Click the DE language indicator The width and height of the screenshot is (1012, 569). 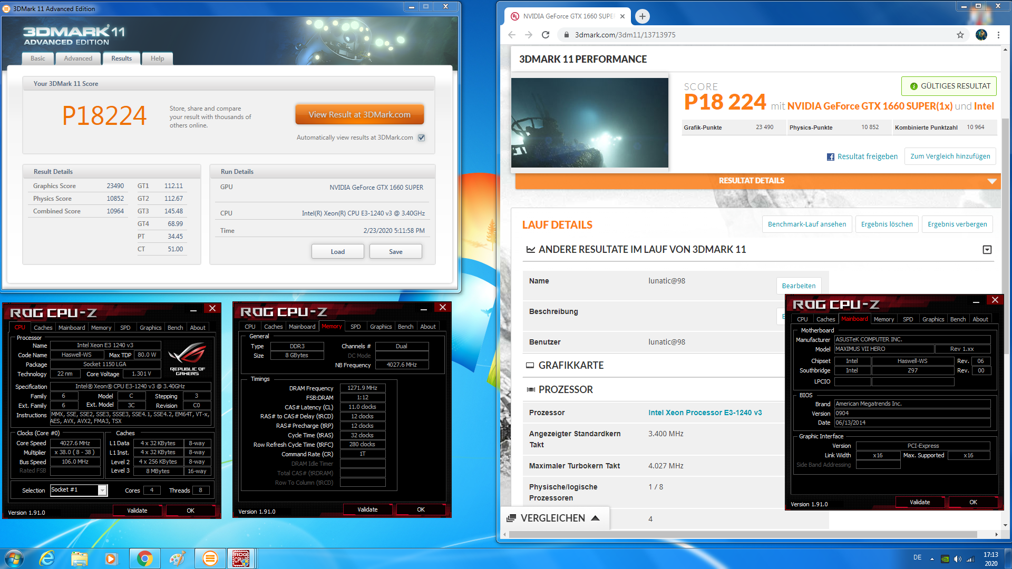[918, 557]
